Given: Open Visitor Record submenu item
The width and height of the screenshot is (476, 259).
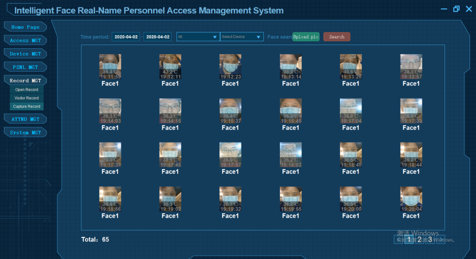Looking at the screenshot, I should (x=26, y=98).
